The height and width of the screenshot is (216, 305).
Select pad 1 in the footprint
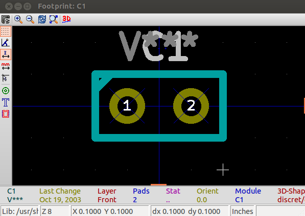pyautogui.click(x=127, y=106)
